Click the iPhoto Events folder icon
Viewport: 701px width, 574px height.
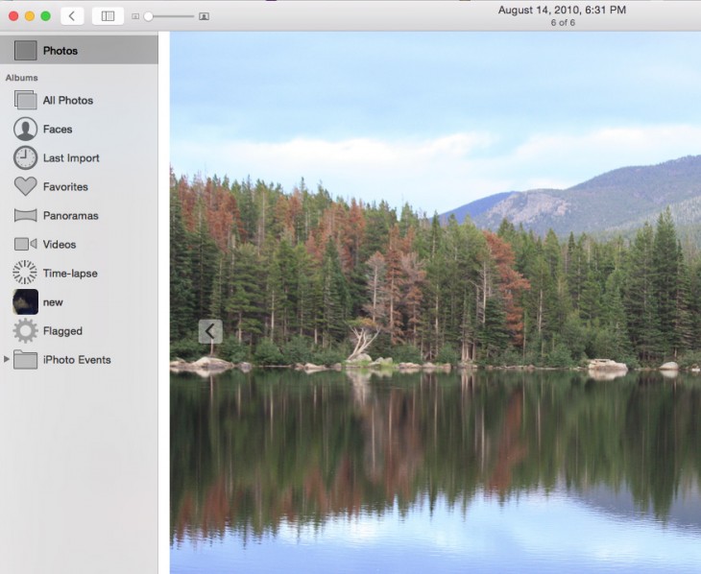26,359
